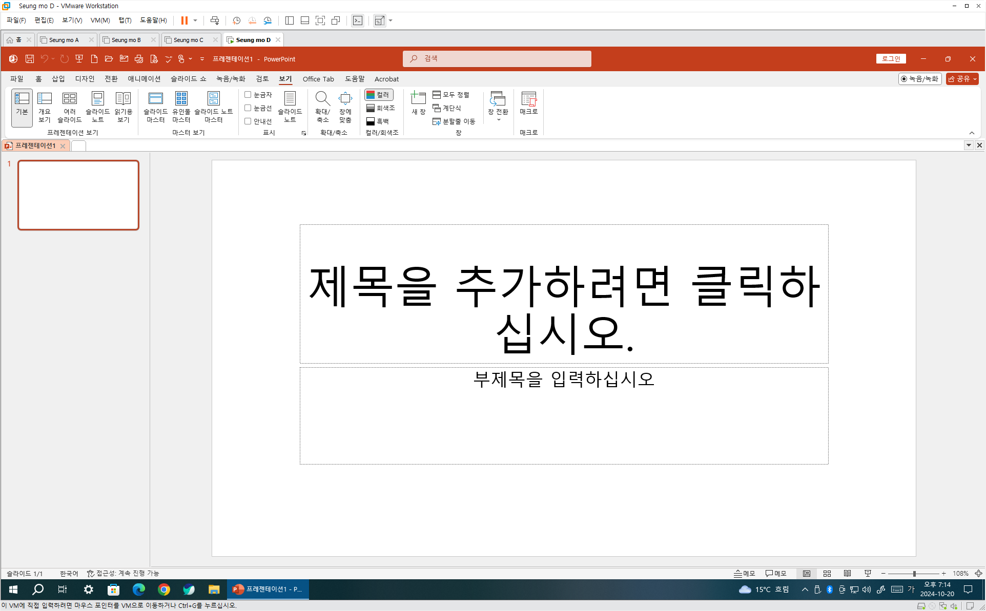Screen dimensions: 986x611
Task: Click the zoom slider in status bar
Action: click(914, 574)
